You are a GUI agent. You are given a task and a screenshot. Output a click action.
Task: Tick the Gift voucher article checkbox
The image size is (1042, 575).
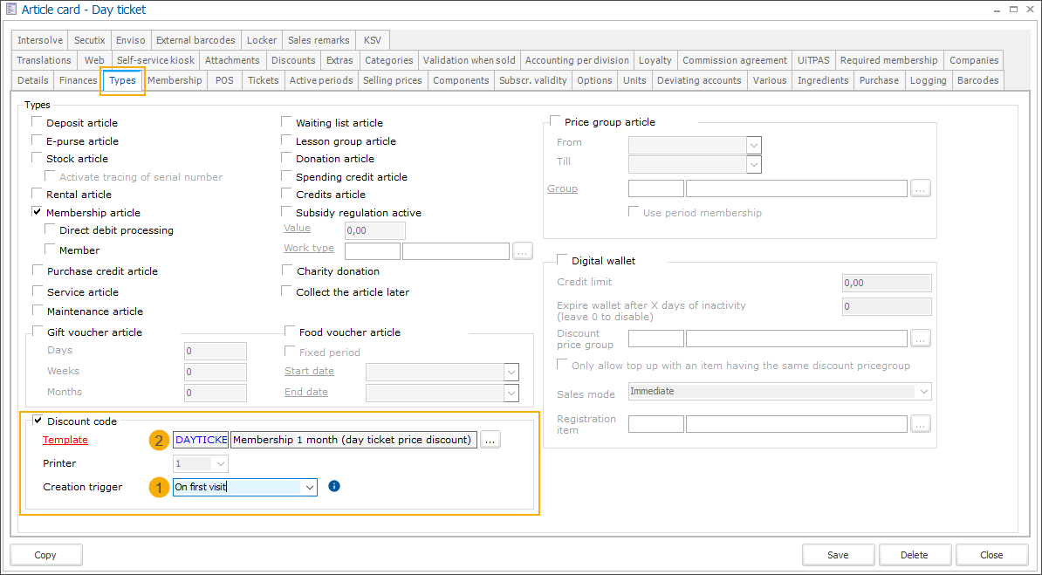38,332
